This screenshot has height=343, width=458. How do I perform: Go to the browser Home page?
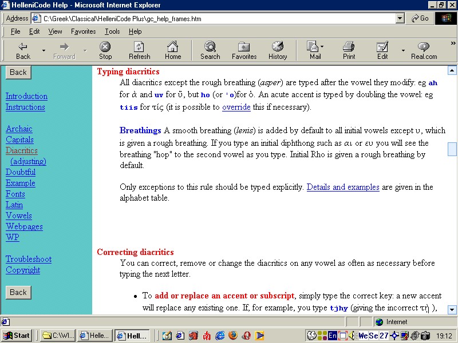click(x=173, y=50)
